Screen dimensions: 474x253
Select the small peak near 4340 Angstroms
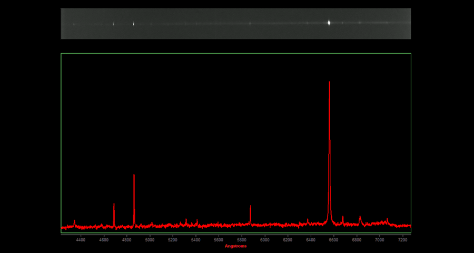click(x=74, y=221)
